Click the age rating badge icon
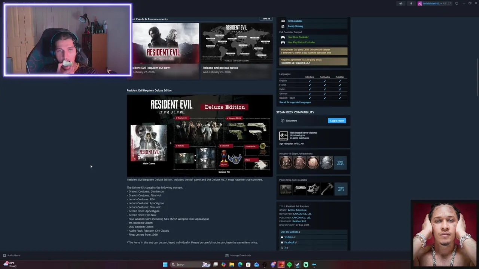Image resolution: width=479 pixels, height=269 pixels. 284,136
